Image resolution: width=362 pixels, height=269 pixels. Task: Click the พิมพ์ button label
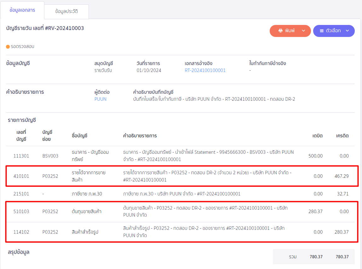[x=290, y=31]
